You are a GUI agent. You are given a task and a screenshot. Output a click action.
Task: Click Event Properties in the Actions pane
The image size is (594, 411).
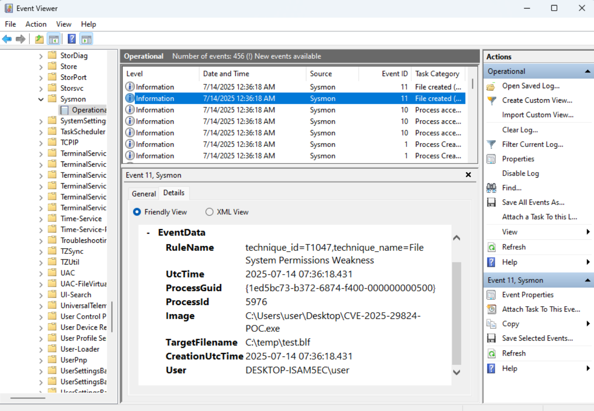528,295
